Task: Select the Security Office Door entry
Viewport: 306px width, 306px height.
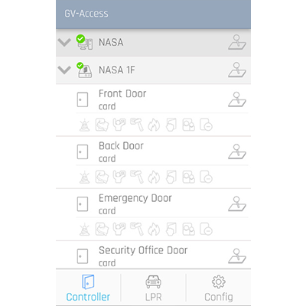Action: coord(153,256)
